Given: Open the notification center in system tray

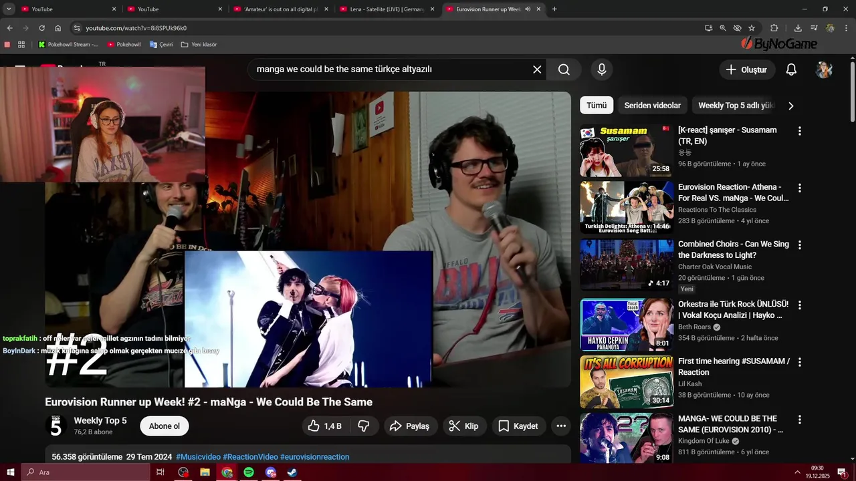Looking at the screenshot, I should pos(841,472).
